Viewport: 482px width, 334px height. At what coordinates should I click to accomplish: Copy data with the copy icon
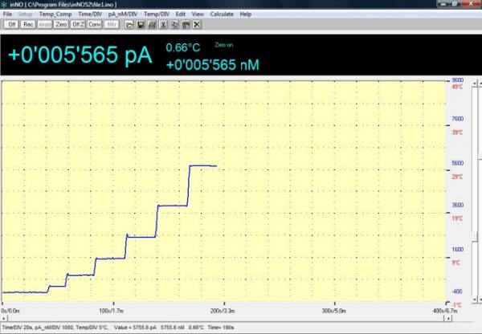[174, 25]
